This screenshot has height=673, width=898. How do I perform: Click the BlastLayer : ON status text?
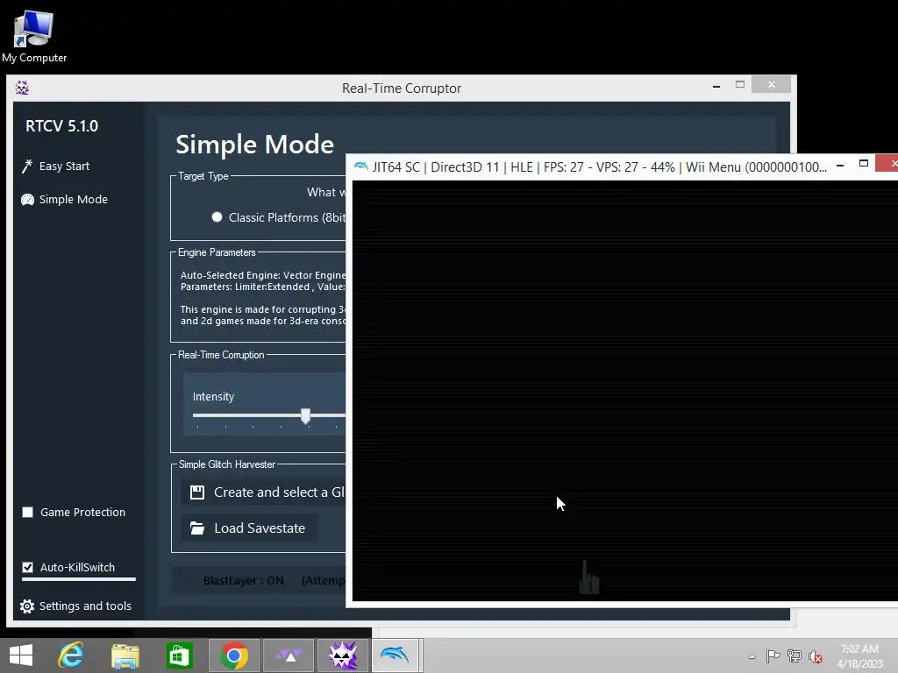coord(244,580)
